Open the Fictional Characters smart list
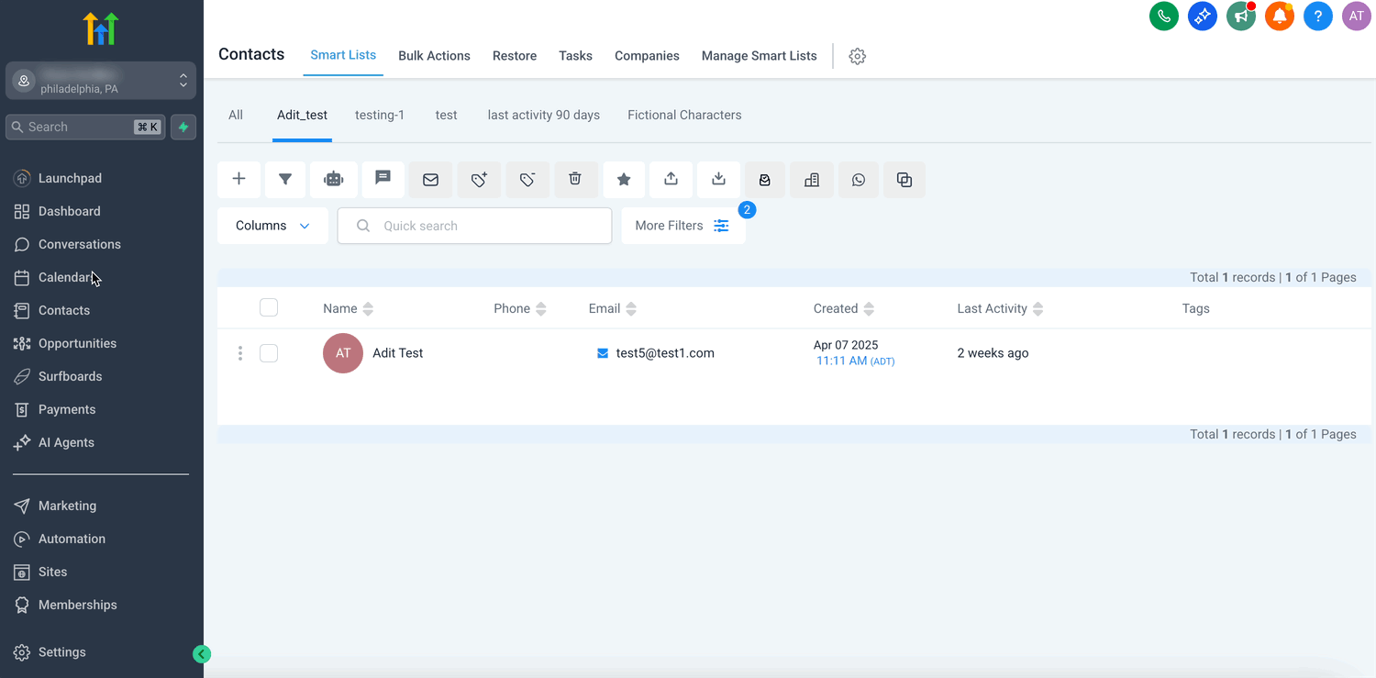 684,115
